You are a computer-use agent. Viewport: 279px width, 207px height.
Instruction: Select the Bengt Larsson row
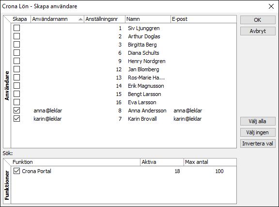click(x=124, y=94)
